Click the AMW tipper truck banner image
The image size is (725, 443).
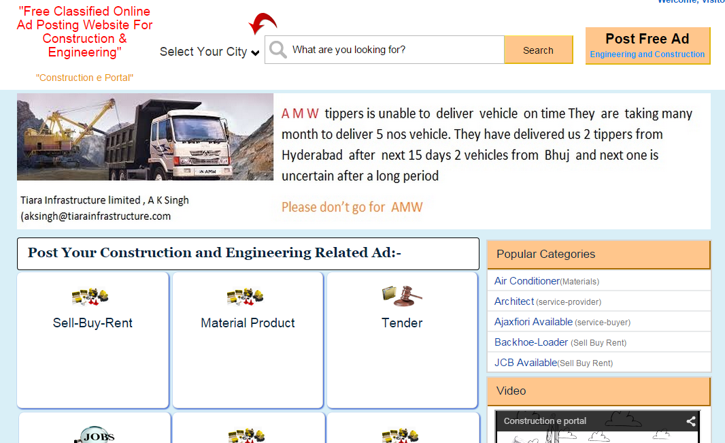click(x=145, y=137)
